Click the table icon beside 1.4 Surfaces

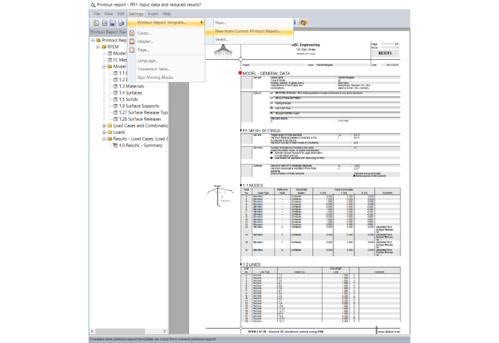tap(116, 93)
